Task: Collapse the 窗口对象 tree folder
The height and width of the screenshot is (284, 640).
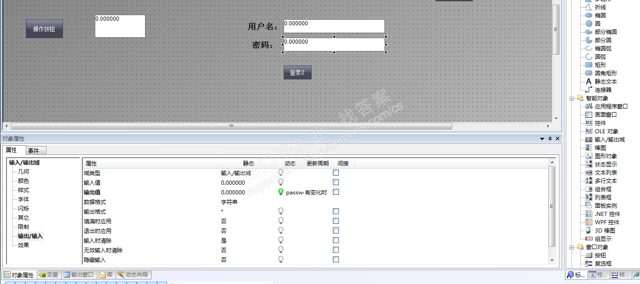Action: (571, 247)
